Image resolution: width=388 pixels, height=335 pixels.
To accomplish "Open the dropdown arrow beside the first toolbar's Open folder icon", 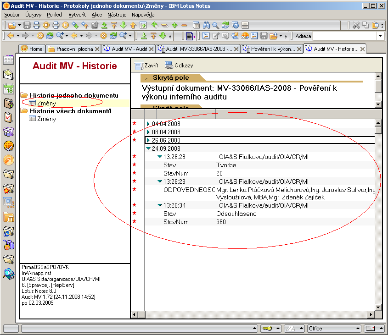I will (19, 25).
